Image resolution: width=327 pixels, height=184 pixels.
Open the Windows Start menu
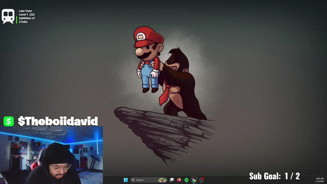(126, 180)
